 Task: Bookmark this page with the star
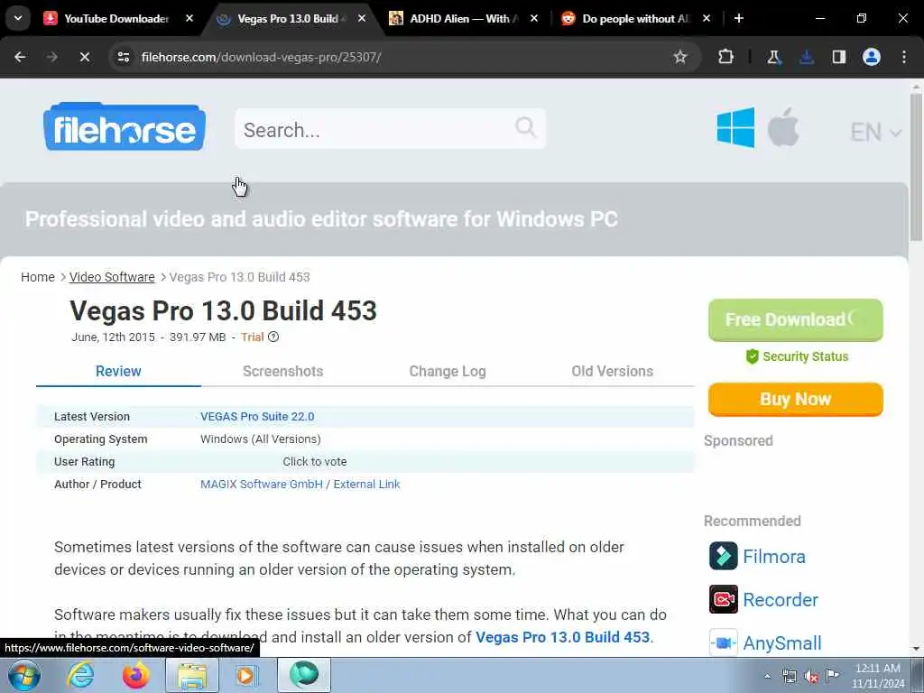(x=680, y=57)
